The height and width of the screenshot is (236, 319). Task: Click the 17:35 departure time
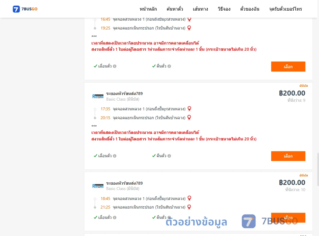(x=105, y=109)
